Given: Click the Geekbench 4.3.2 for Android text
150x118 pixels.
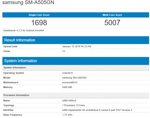Looking at the screenshot, I should [24, 30].
